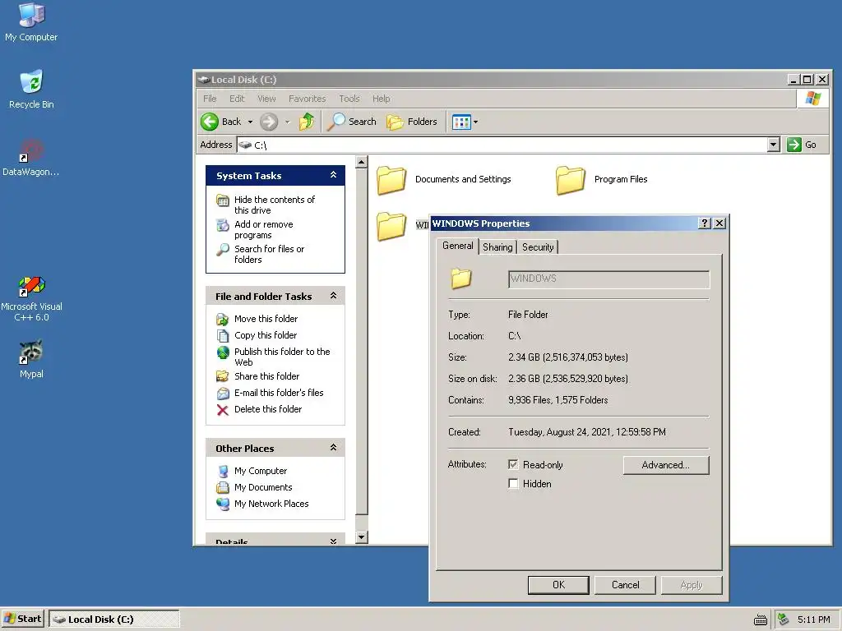Click the Forward arrow icon

pyautogui.click(x=269, y=122)
